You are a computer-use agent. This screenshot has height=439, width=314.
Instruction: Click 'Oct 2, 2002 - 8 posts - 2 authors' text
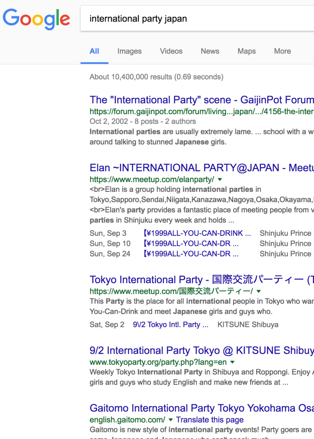point(143,122)
